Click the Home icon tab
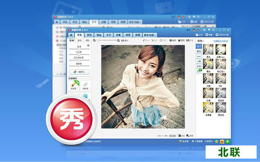The height and width of the screenshot is (162, 260). [x=71, y=35]
